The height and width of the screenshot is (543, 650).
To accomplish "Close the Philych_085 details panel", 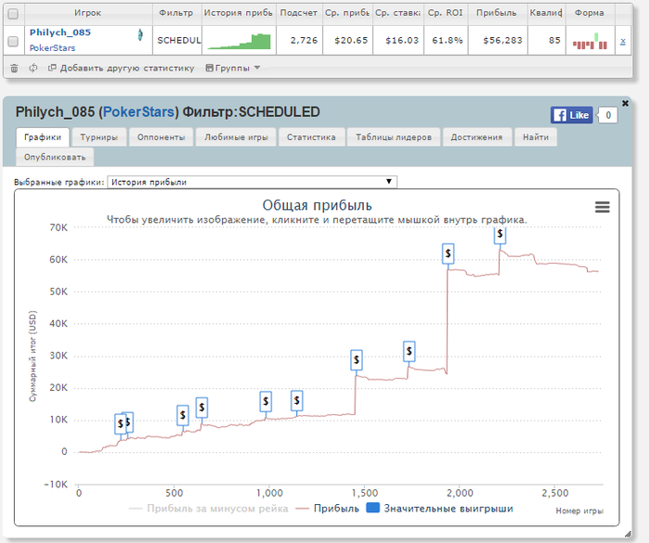I will 625,103.
